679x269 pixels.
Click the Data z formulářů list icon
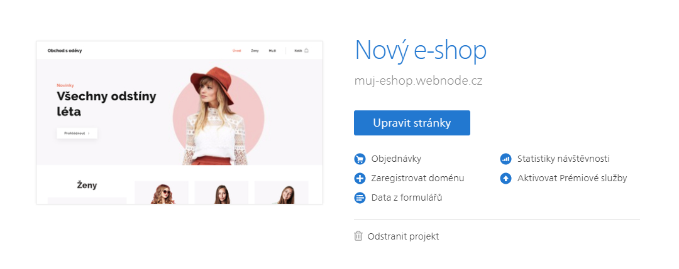click(x=360, y=198)
